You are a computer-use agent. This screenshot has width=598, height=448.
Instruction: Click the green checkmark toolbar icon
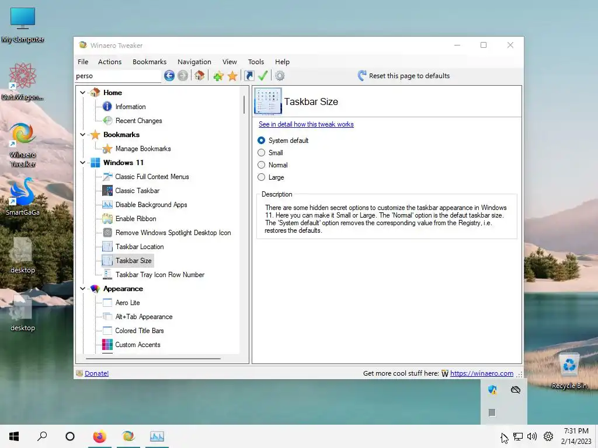click(x=263, y=75)
